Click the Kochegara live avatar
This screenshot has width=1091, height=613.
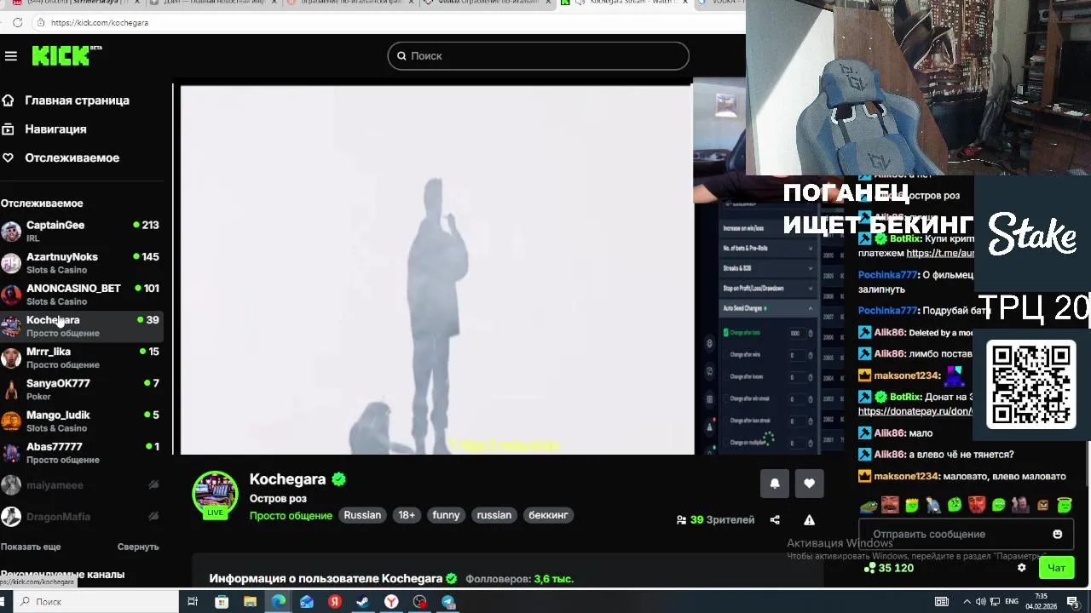(x=215, y=495)
